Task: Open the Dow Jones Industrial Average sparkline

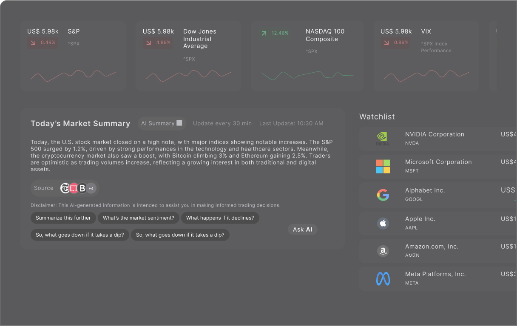Action: click(x=188, y=76)
